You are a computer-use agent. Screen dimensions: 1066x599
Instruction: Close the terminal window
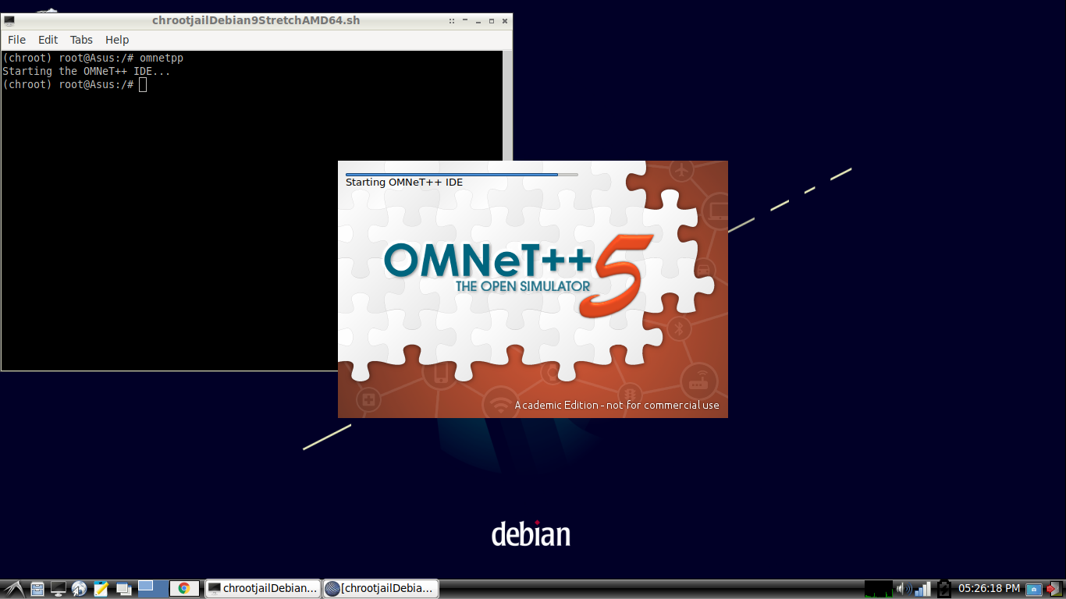coord(505,20)
